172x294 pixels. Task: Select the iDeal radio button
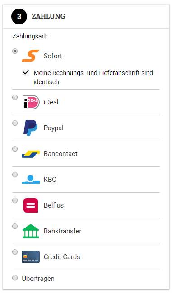click(15, 97)
